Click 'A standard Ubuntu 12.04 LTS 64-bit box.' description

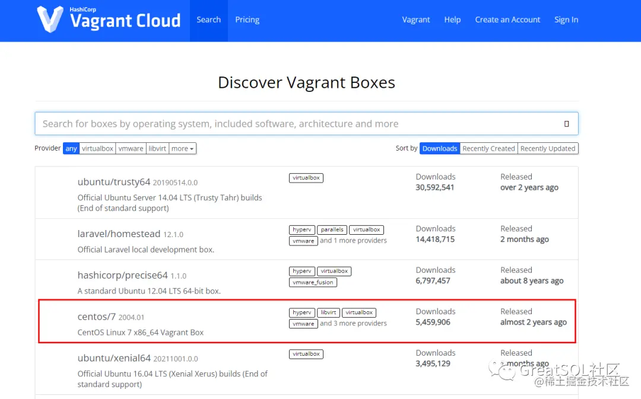[x=149, y=291]
